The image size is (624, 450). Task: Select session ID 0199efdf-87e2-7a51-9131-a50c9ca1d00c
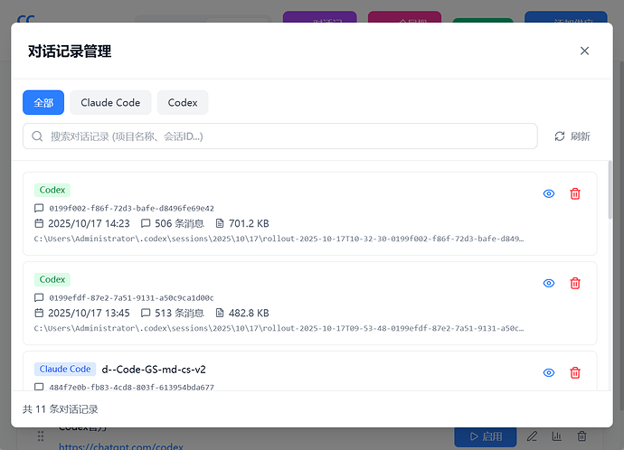point(132,298)
